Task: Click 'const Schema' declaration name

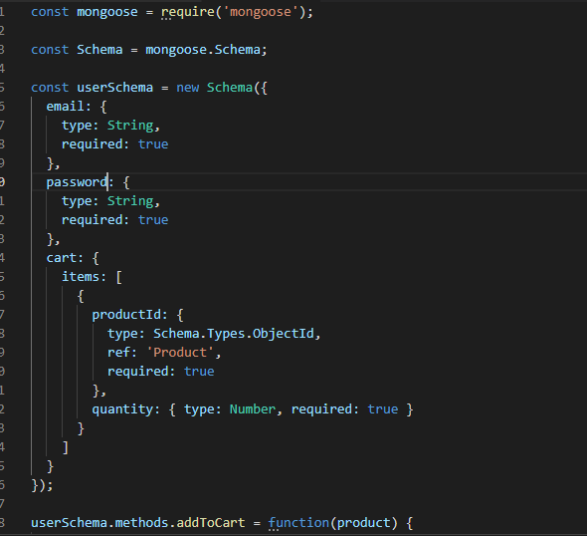Action: (x=99, y=50)
